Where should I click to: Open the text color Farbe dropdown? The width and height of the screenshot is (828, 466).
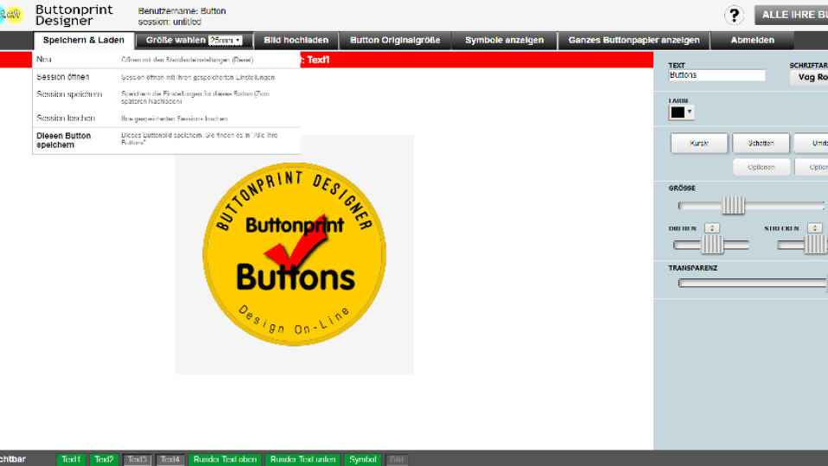681,112
